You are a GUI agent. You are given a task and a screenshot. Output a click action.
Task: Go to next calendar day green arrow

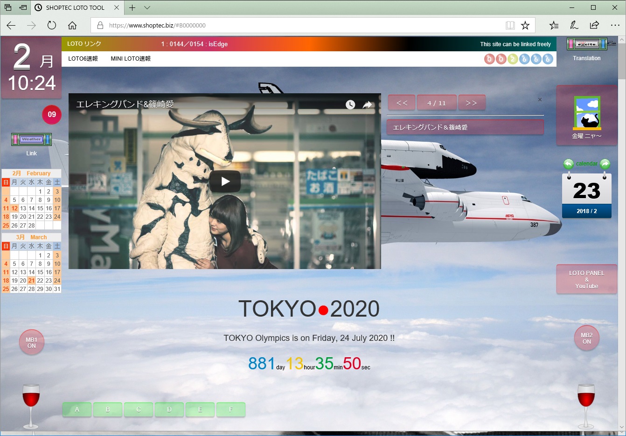click(605, 164)
